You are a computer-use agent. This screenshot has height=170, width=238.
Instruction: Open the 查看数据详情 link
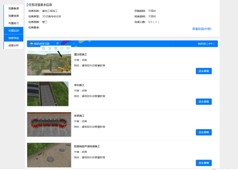[x=202, y=29]
